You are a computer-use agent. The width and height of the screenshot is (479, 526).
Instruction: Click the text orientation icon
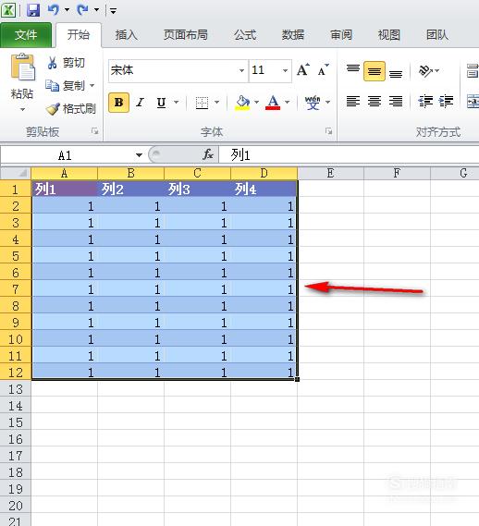425,71
